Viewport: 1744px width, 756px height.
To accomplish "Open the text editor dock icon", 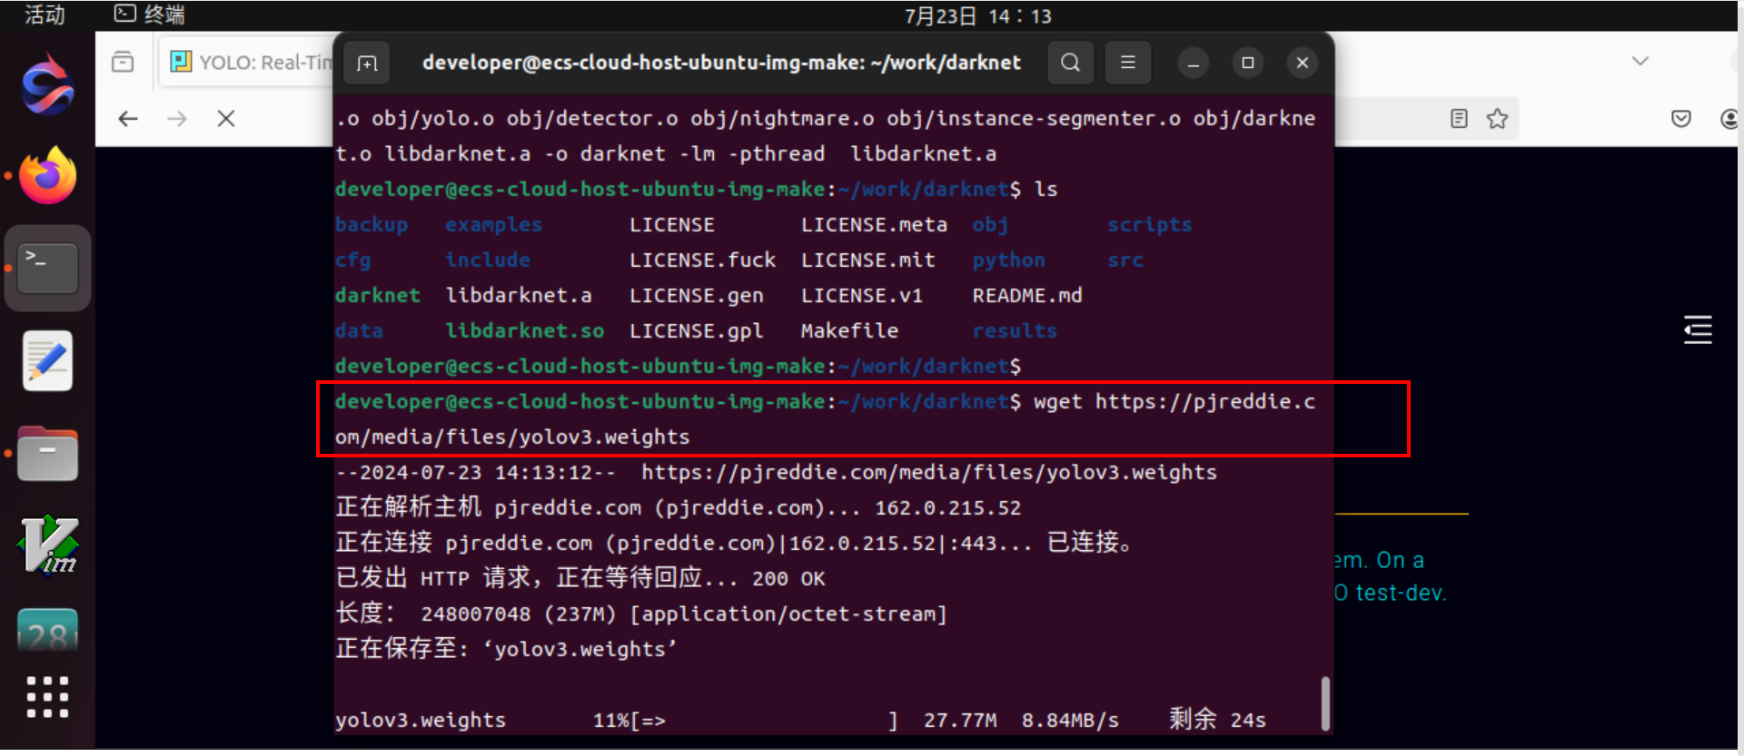I will (x=47, y=361).
